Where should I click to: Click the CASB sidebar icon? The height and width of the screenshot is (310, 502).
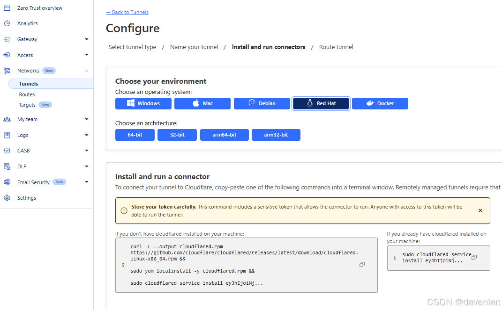(7, 151)
